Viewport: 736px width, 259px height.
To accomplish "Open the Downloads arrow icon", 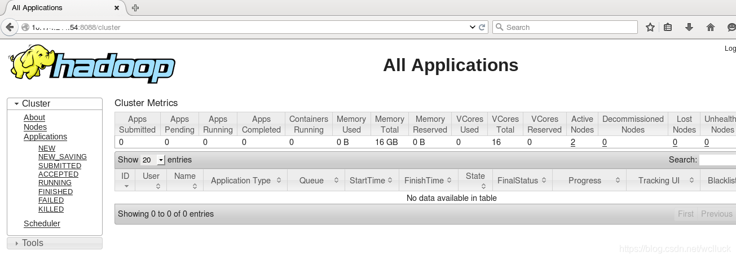I will tap(689, 27).
